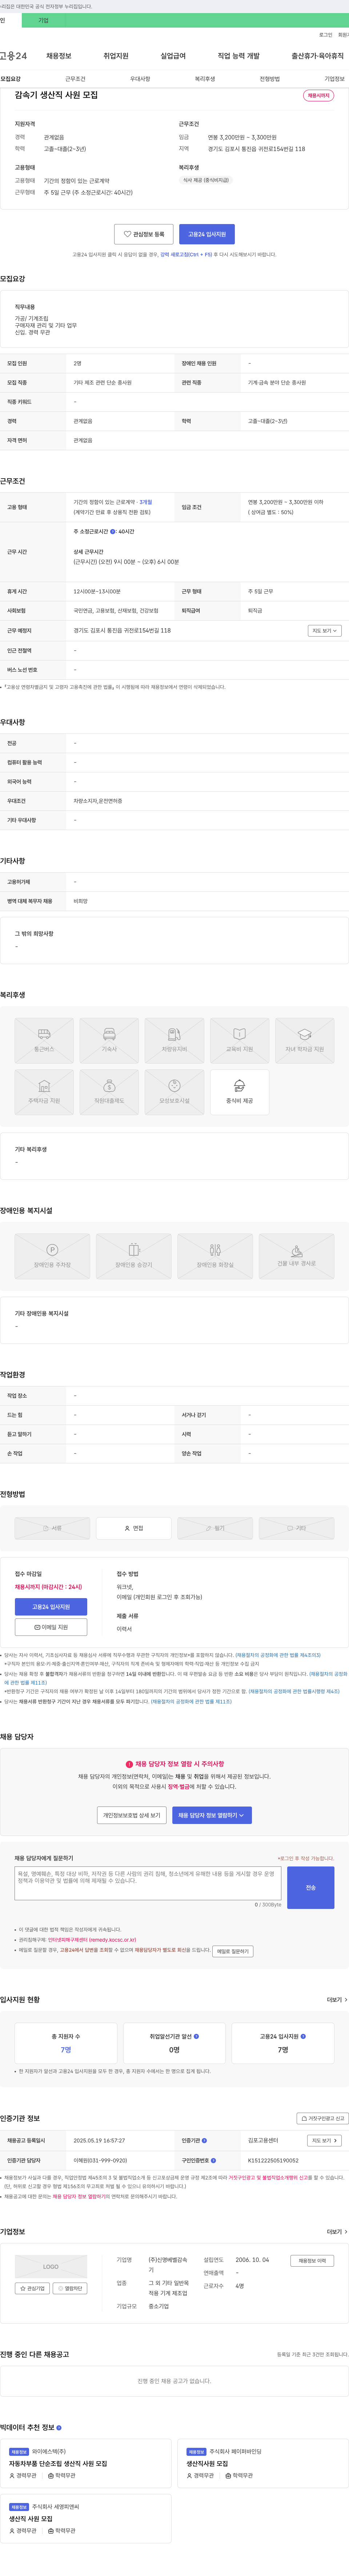Click the 거짓구인광고 신고 button
The width and height of the screenshot is (349, 2576).
coord(323,2118)
